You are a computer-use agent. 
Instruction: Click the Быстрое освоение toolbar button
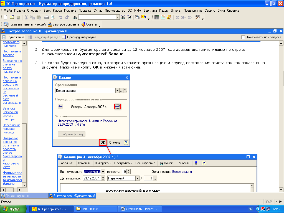64,24
